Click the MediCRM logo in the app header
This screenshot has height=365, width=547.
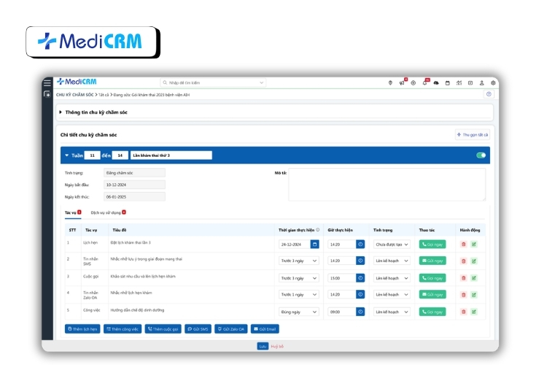click(77, 82)
